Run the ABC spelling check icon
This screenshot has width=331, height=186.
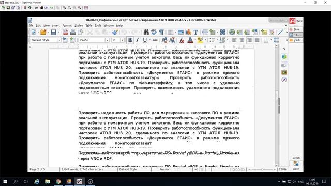pos(154,32)
